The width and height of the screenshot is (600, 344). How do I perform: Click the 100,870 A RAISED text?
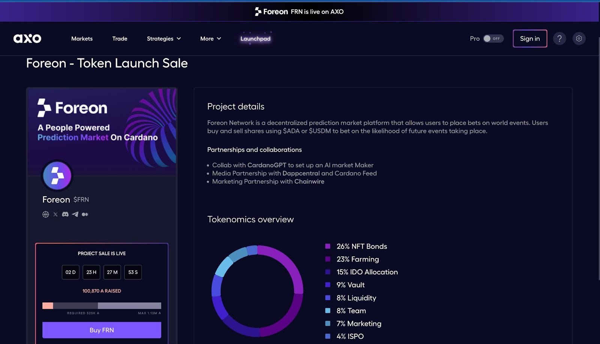pyautogui.click(x=102, y=291)
